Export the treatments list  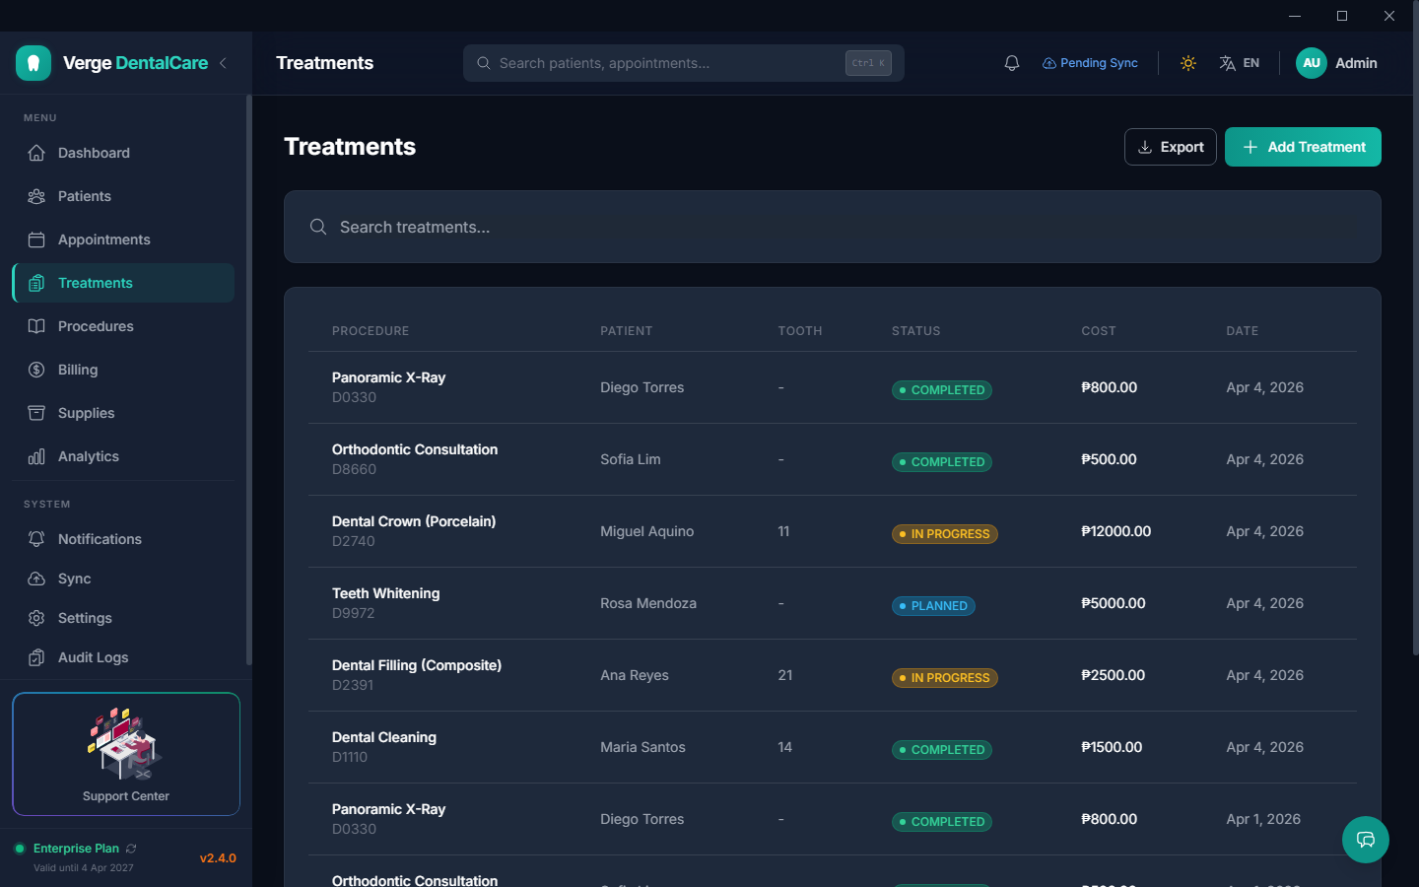1171,147
